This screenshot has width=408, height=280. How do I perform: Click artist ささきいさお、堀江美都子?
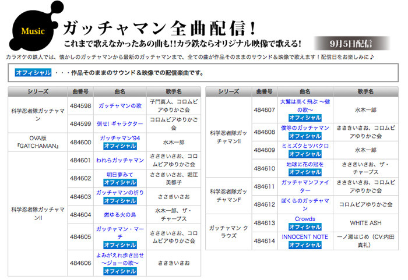coord(174,178)
